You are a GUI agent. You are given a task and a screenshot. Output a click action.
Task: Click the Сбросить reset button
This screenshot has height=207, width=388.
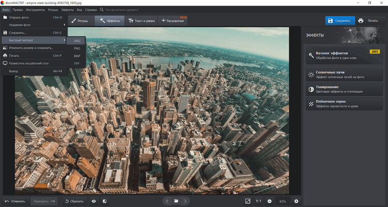coord(74,201)
